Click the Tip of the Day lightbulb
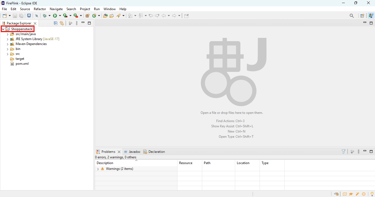The width and height of the screenshot is (375, 197). click(372, 194)
